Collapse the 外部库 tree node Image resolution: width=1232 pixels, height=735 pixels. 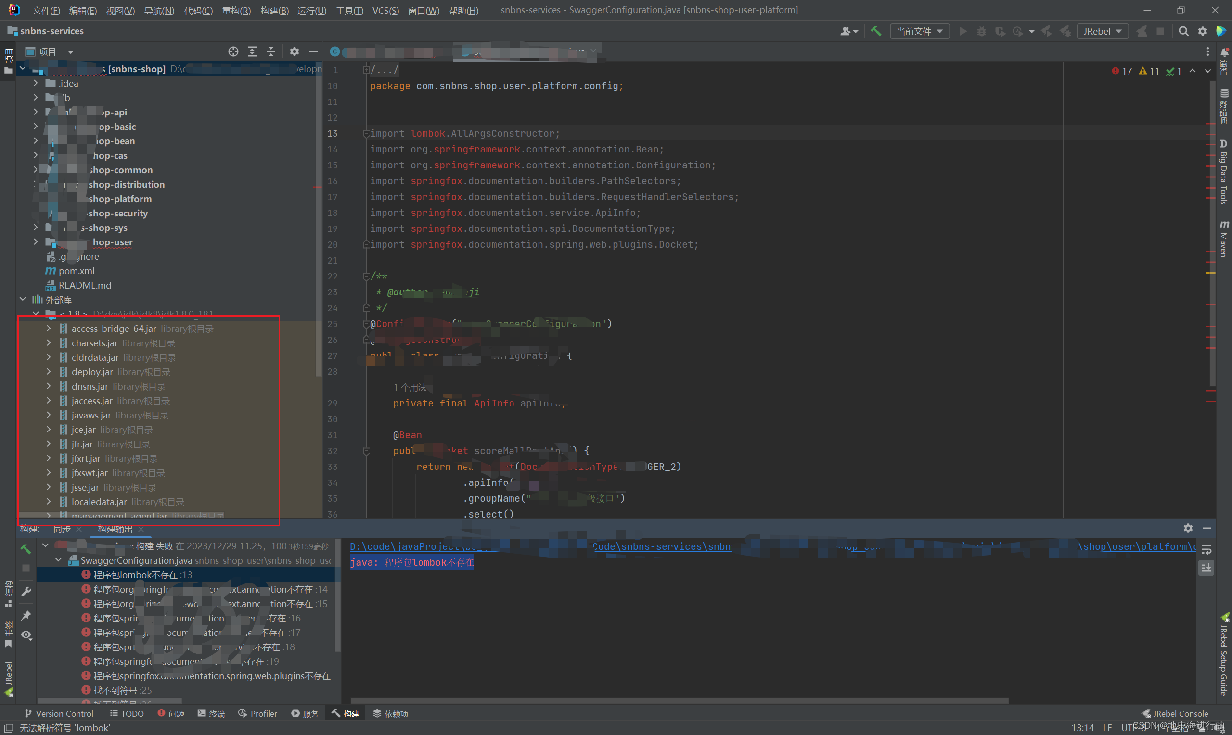(23, 299)
